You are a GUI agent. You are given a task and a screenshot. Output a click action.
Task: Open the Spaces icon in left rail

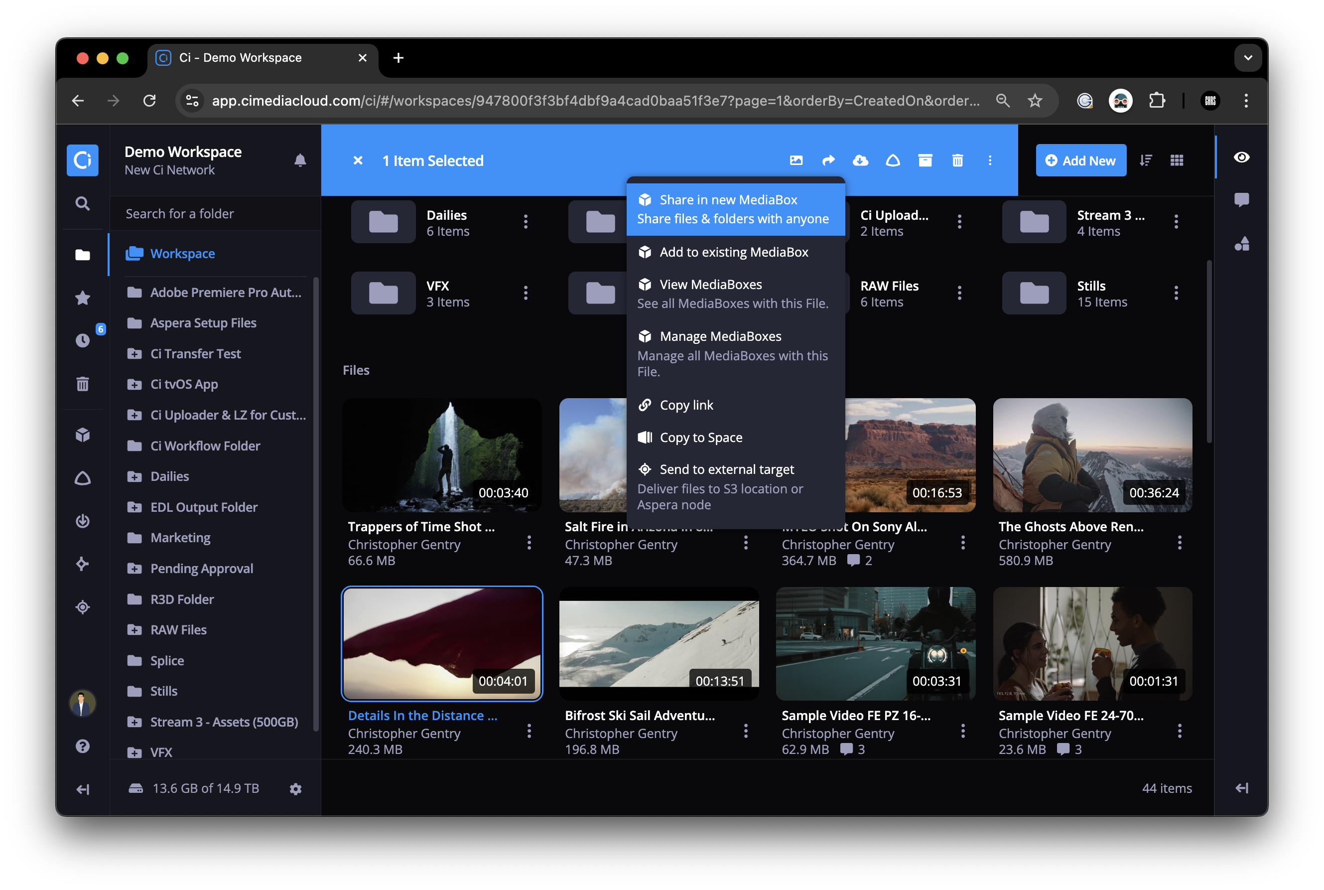pyautogui.click(x=83, y=478)
